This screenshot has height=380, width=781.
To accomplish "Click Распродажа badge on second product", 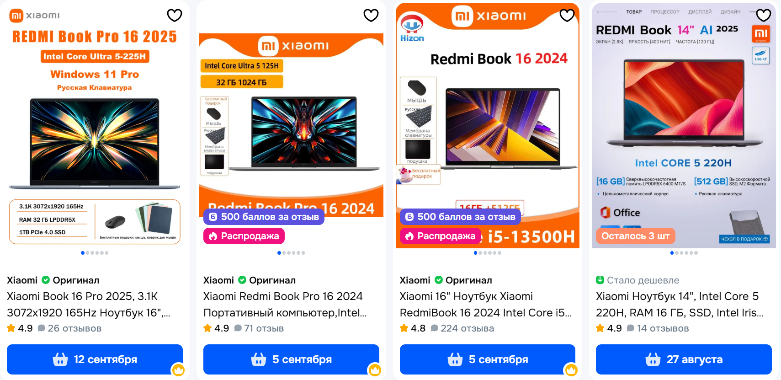I will (x=244, y=236).
